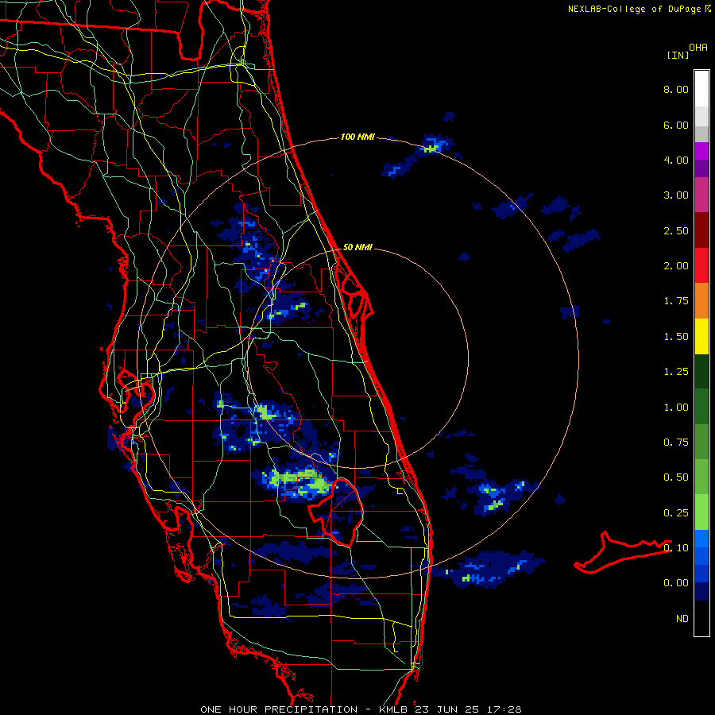The height and width of the screenshot is (715, 715).
Task: Click the 0.50 legend value
Action: 676,477
